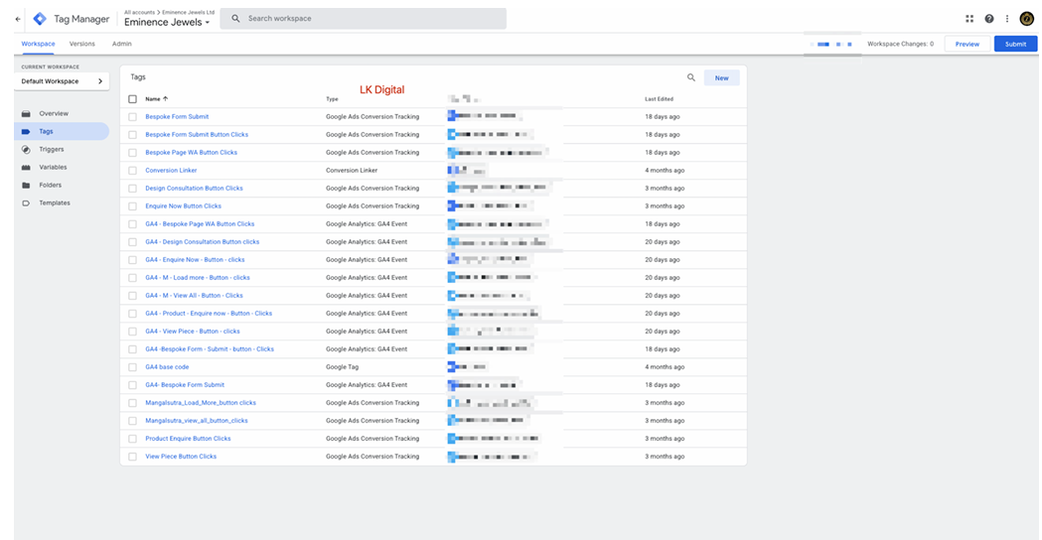Click the Templates sidebar icon
This screenshot has width=1042, height=540.
[x=26, y=203]
